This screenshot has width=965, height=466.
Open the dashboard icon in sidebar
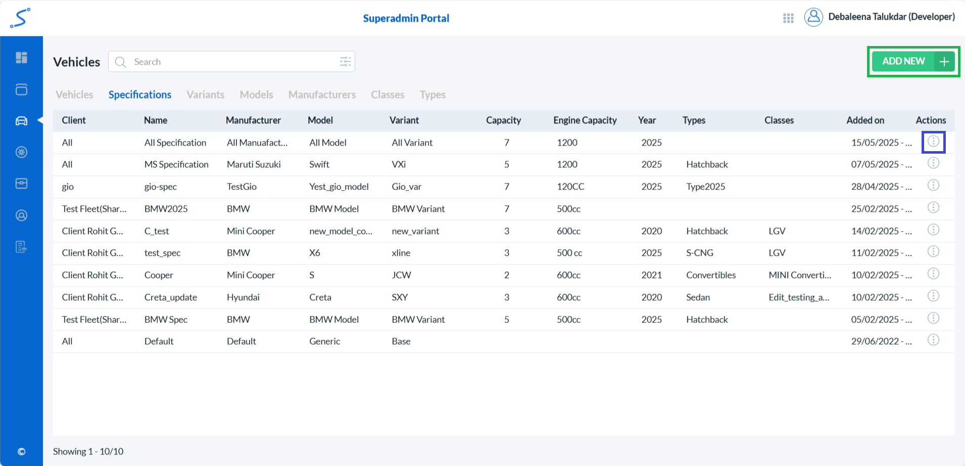click(21, 58)
